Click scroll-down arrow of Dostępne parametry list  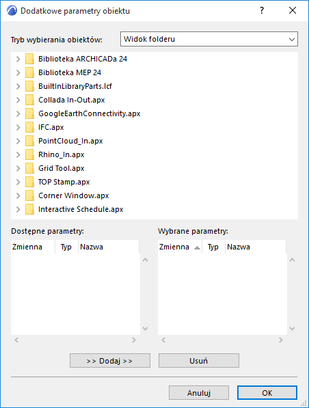[145, 328]
